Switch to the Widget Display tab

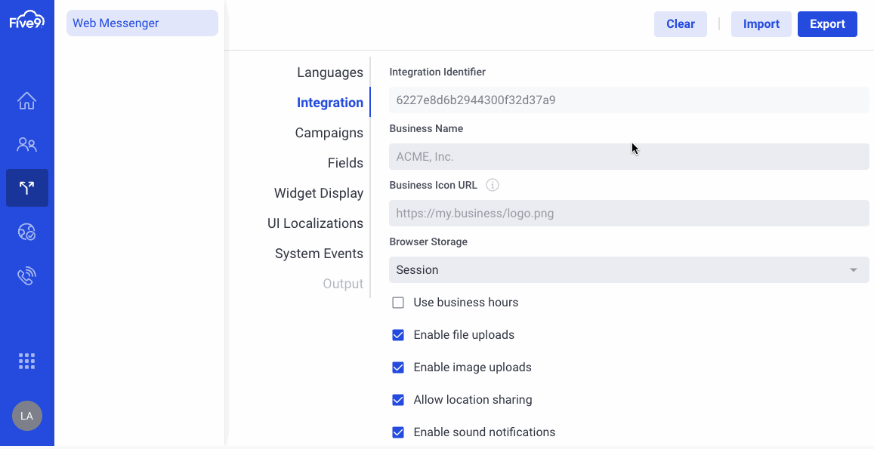click(x=318, y=192)
